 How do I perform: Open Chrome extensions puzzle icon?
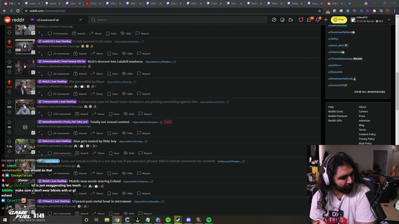pyautogui.click(x=374, y=11)
